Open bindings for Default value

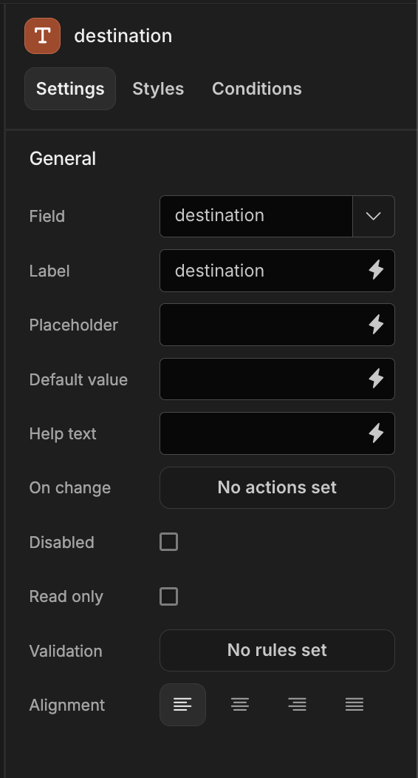376,379
